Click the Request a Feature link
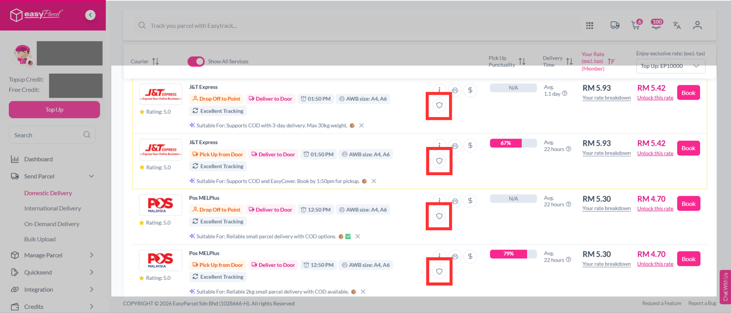Screen dimensions: 731x313 click(x=661, y=303)
